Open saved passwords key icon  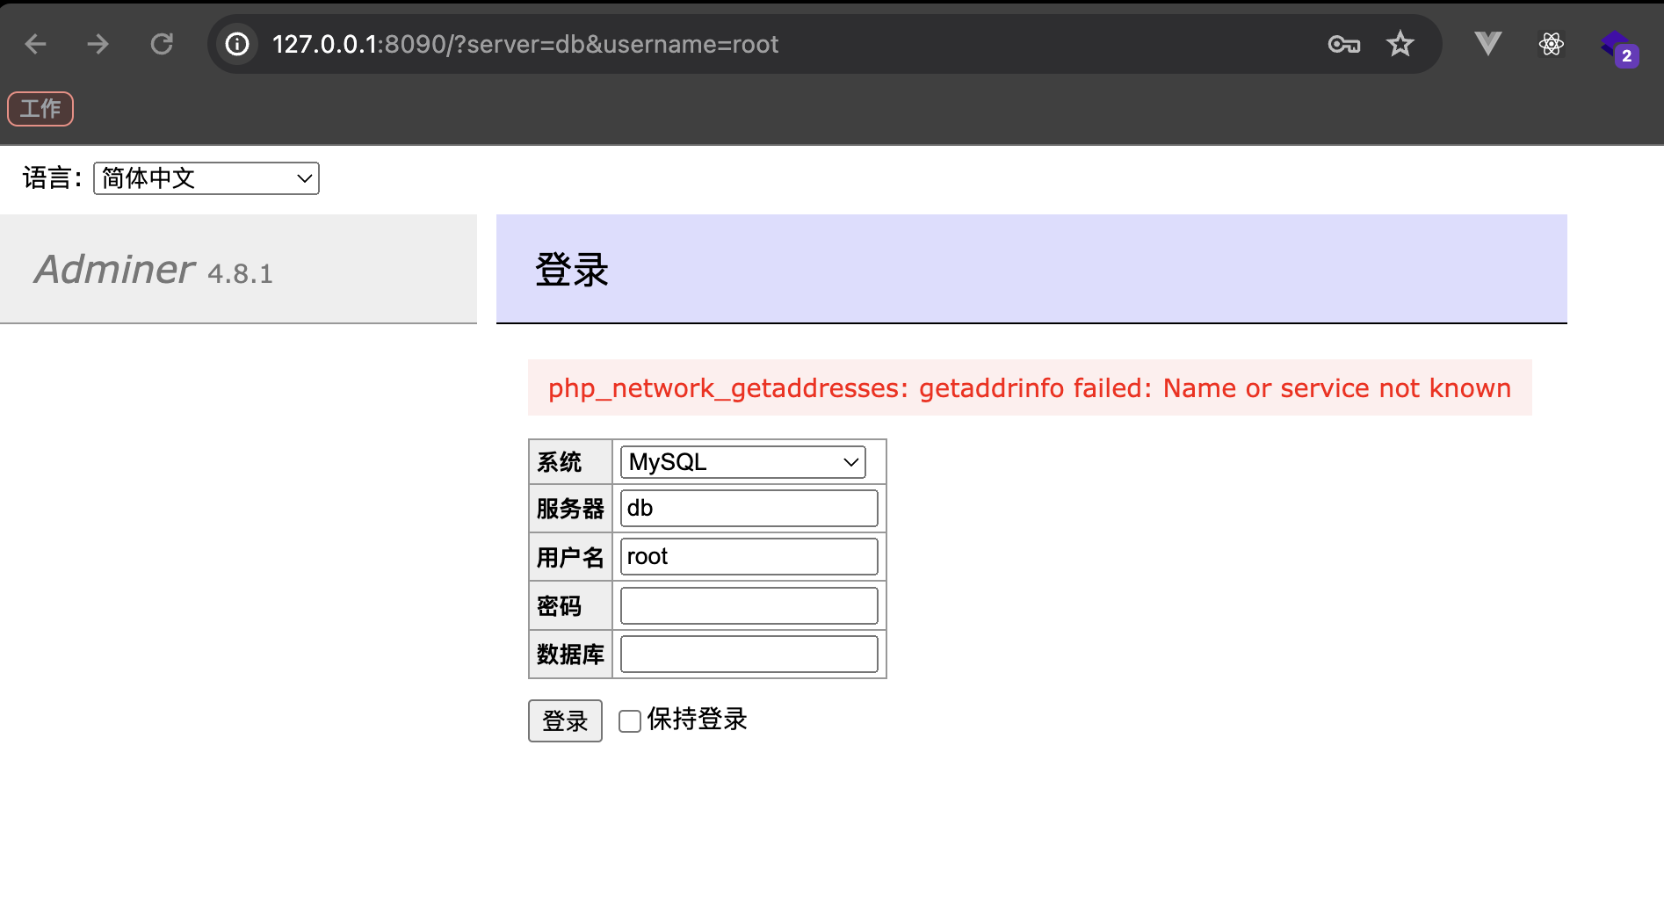point(1344,44)
